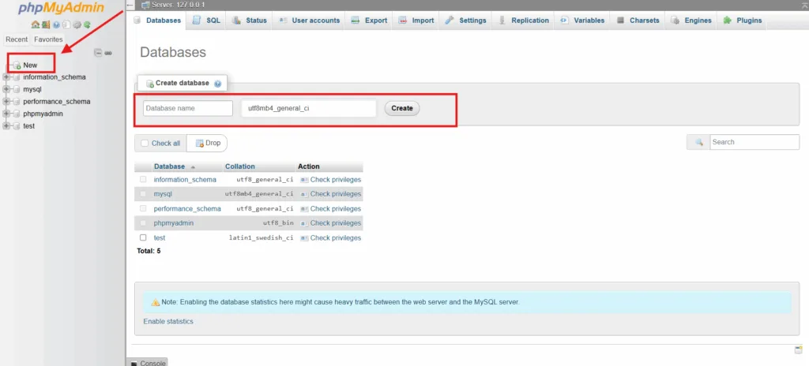Viewport: 809px width, 366px height.
Task: Click the Drop button
Action: click(208, 144)
